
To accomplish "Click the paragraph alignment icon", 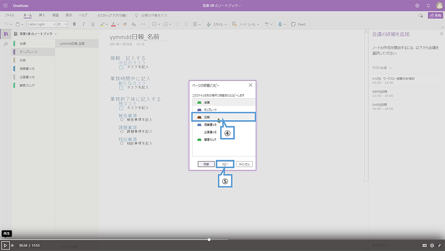I will click(x=195, y=24).
